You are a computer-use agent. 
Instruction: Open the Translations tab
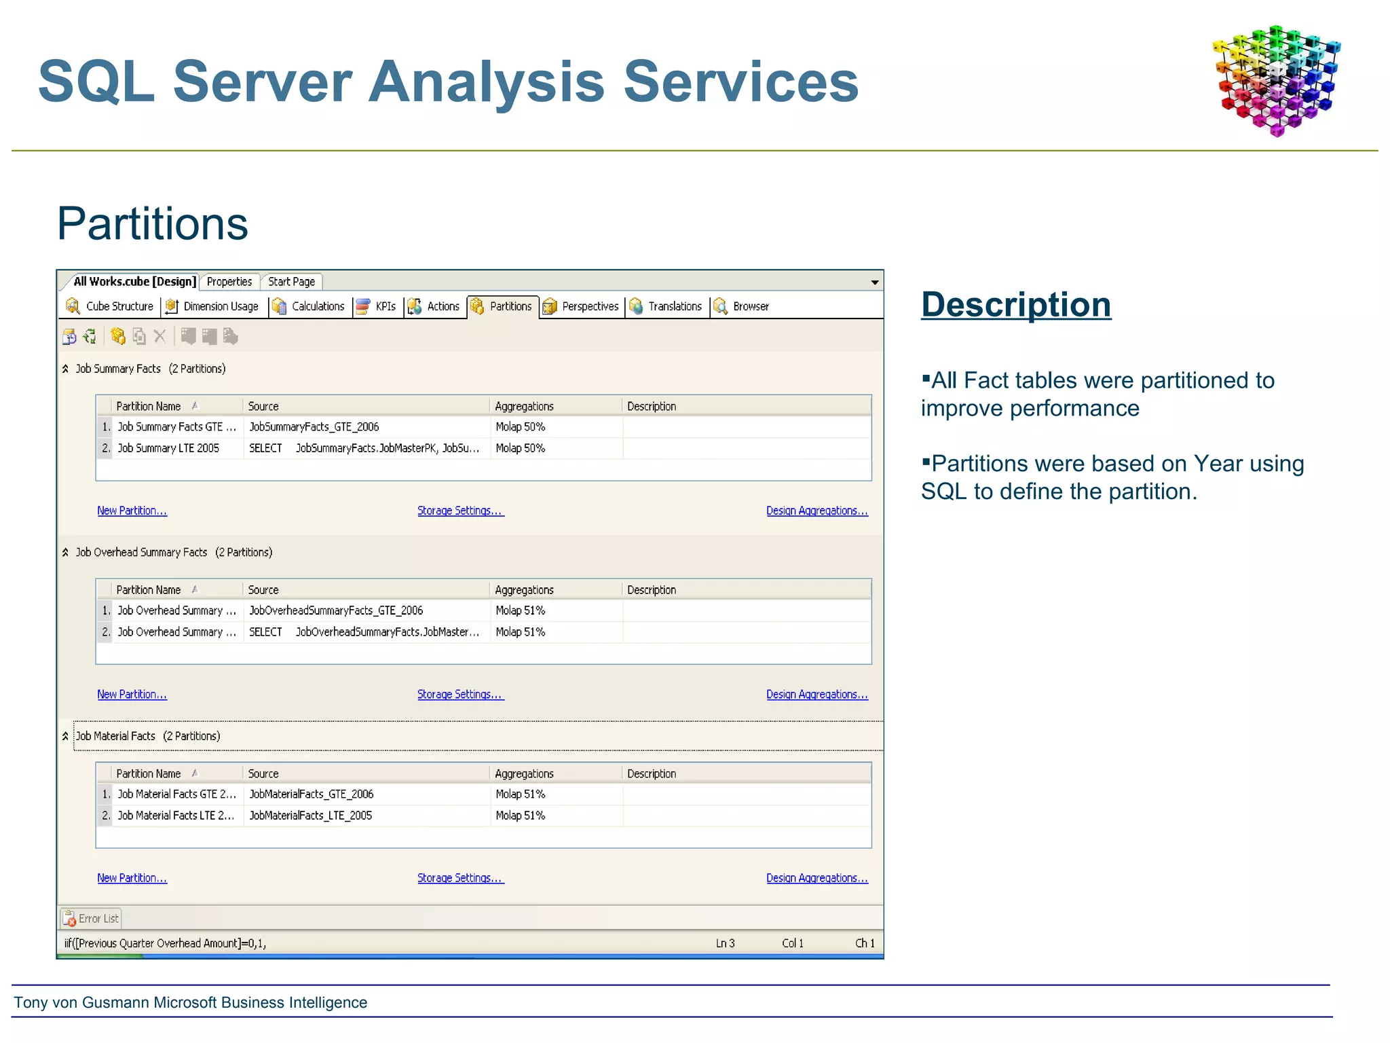point(666,306)
